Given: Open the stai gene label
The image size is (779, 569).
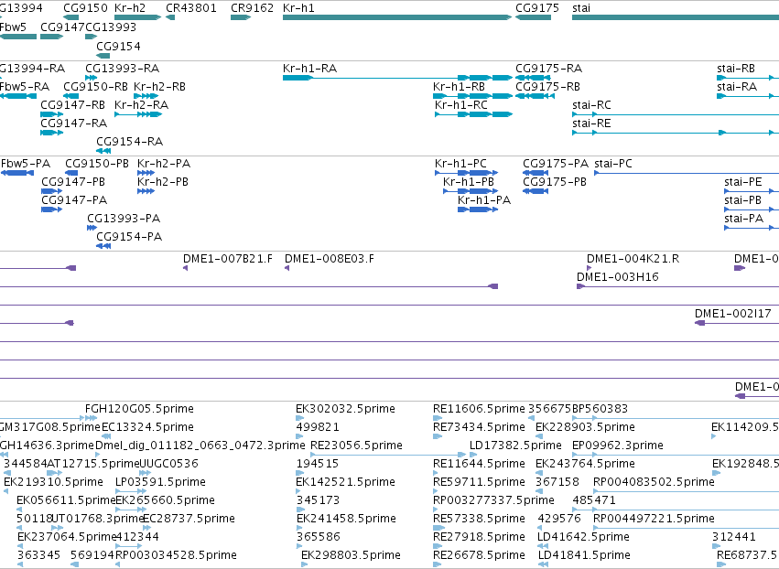Looking at the screenshot, I should click(581, 8).
